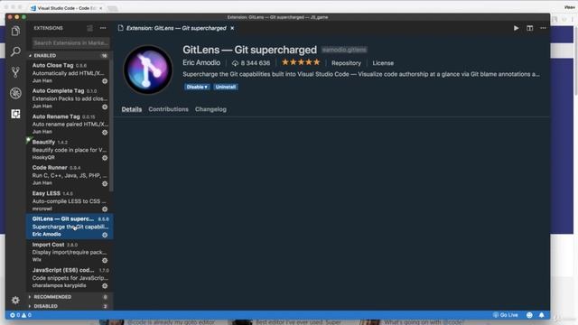Open the GitLens Repository link
Image resolution: width=578 pixels, height=325 pixels.
346,63
